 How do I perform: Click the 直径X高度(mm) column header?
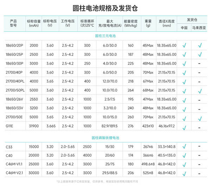tap(167, 24)
